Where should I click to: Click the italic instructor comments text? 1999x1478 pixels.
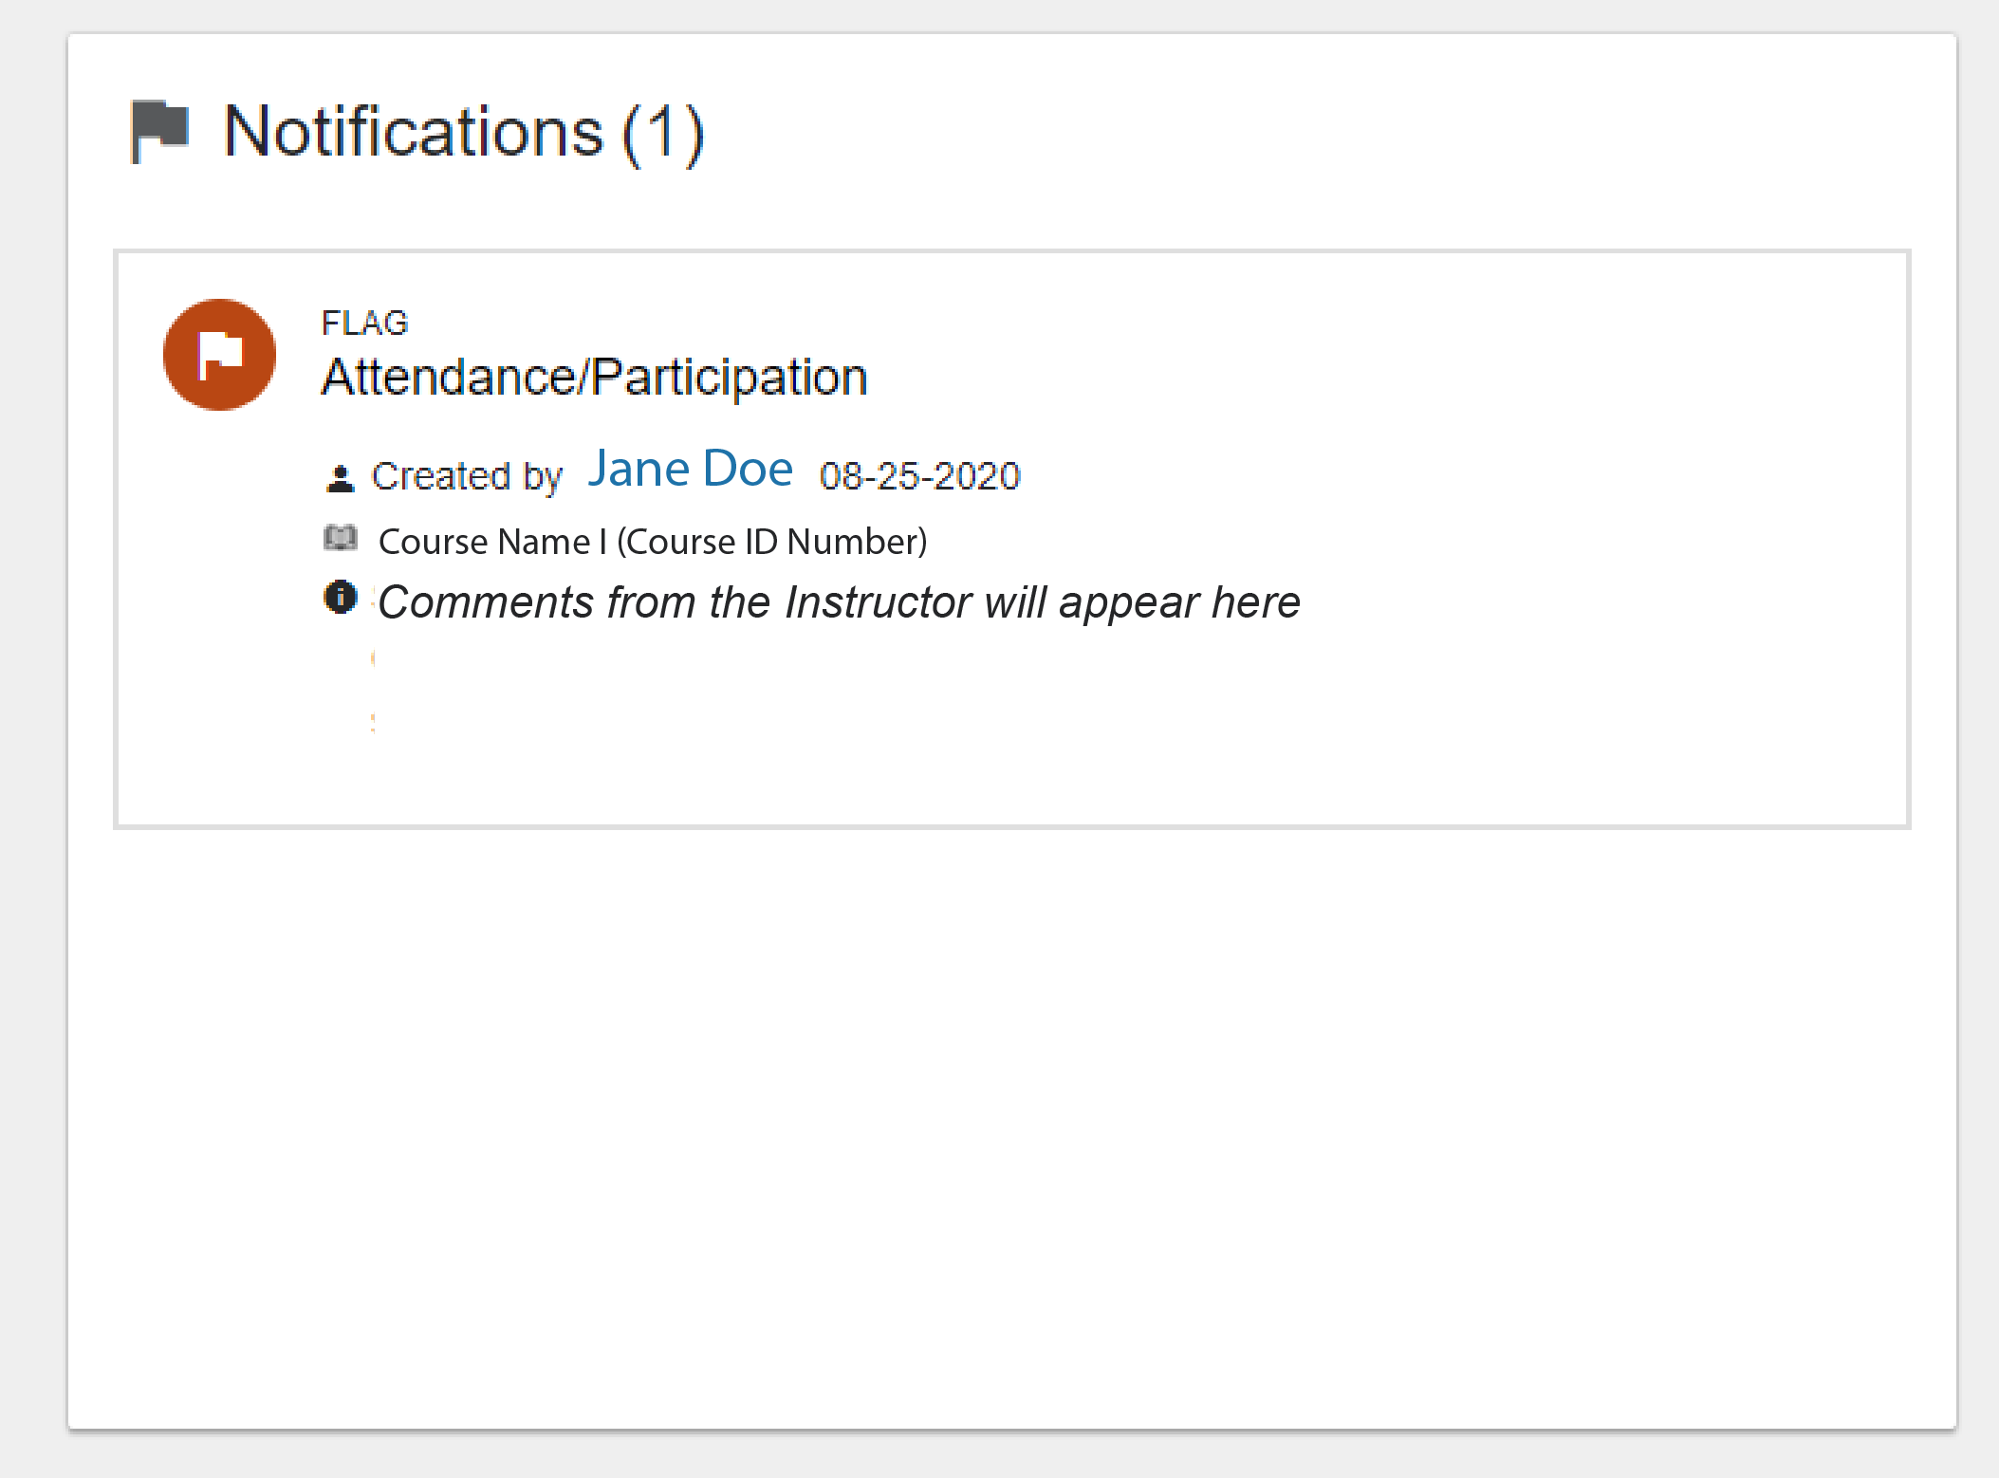tap(839, 602)
